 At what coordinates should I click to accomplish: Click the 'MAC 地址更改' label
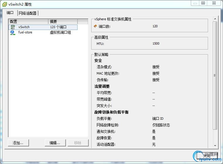pos(108,73)
